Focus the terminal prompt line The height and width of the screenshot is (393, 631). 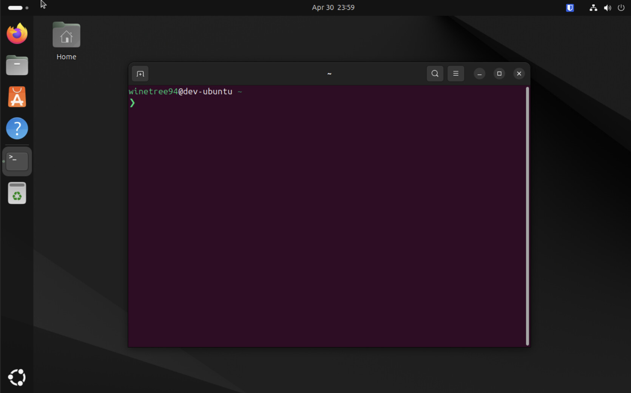pos(327,103)
